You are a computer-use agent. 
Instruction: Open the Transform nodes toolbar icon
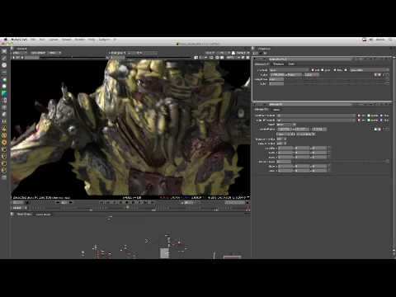(4, 108)
